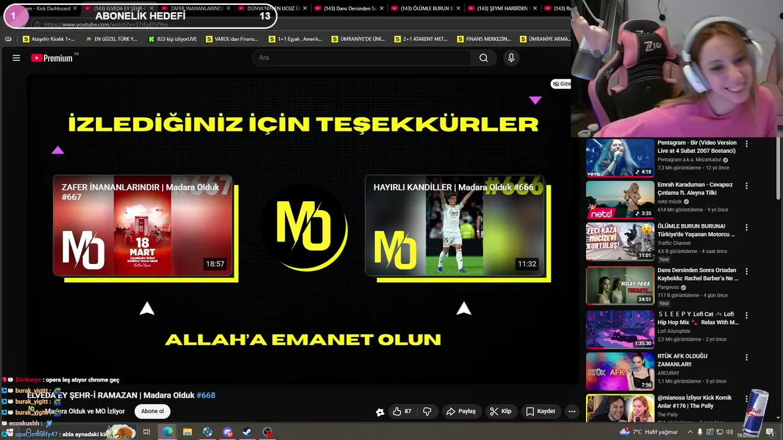Close the Dans Dersinden Sonra tab
This screenshot has height=440, width=783.
coord(382,9)
